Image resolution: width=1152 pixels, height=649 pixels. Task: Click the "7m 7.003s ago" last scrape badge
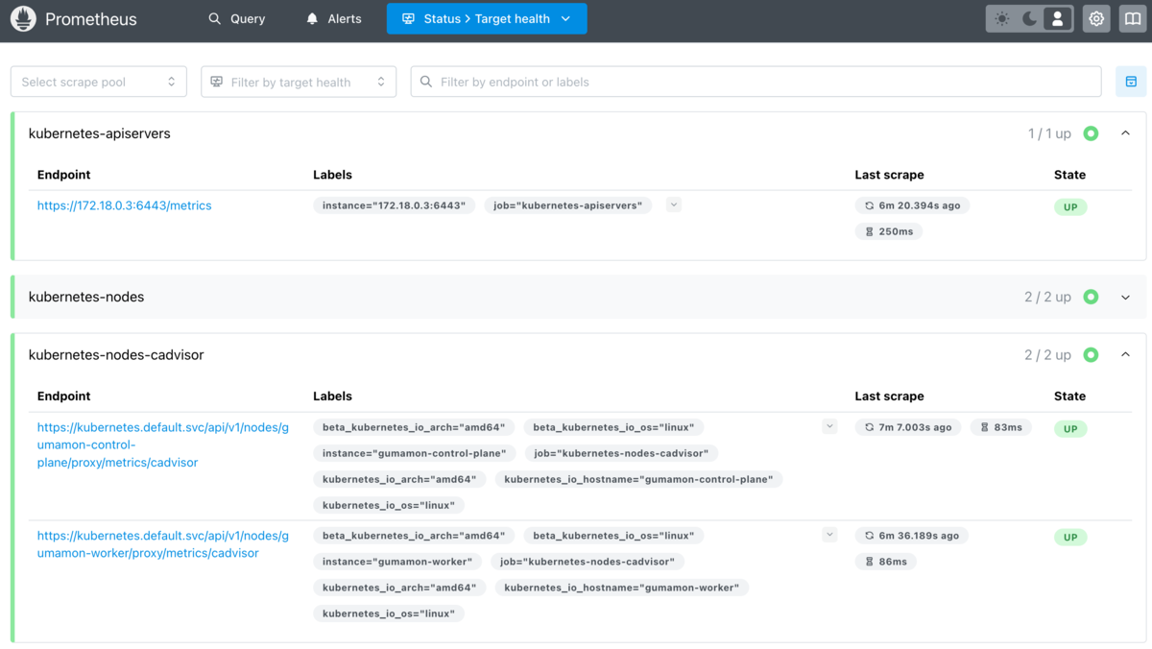908,427
